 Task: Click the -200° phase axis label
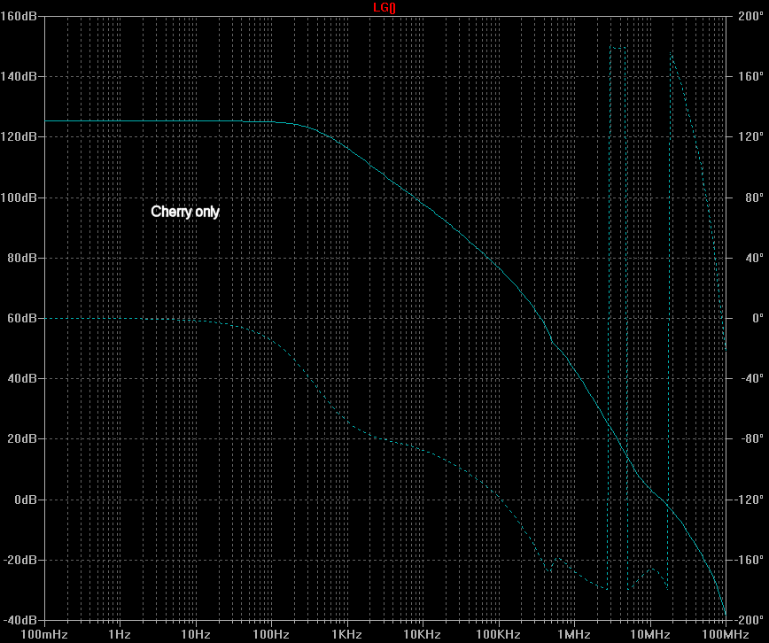pos(749,621)
